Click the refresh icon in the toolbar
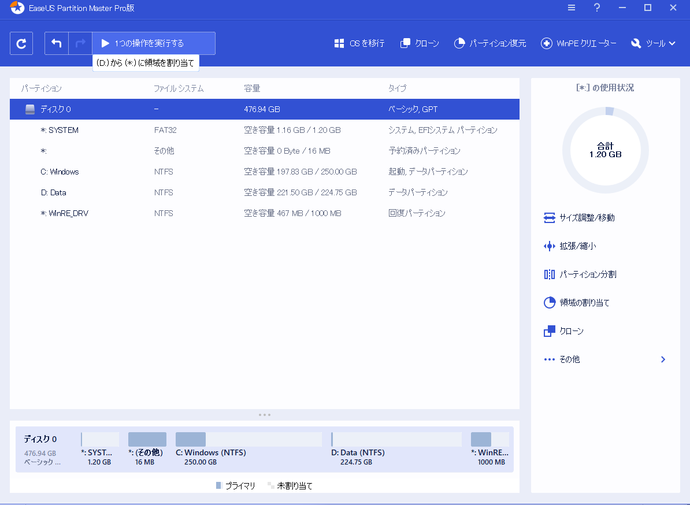The image size is (690, 505). coord(21,43)
